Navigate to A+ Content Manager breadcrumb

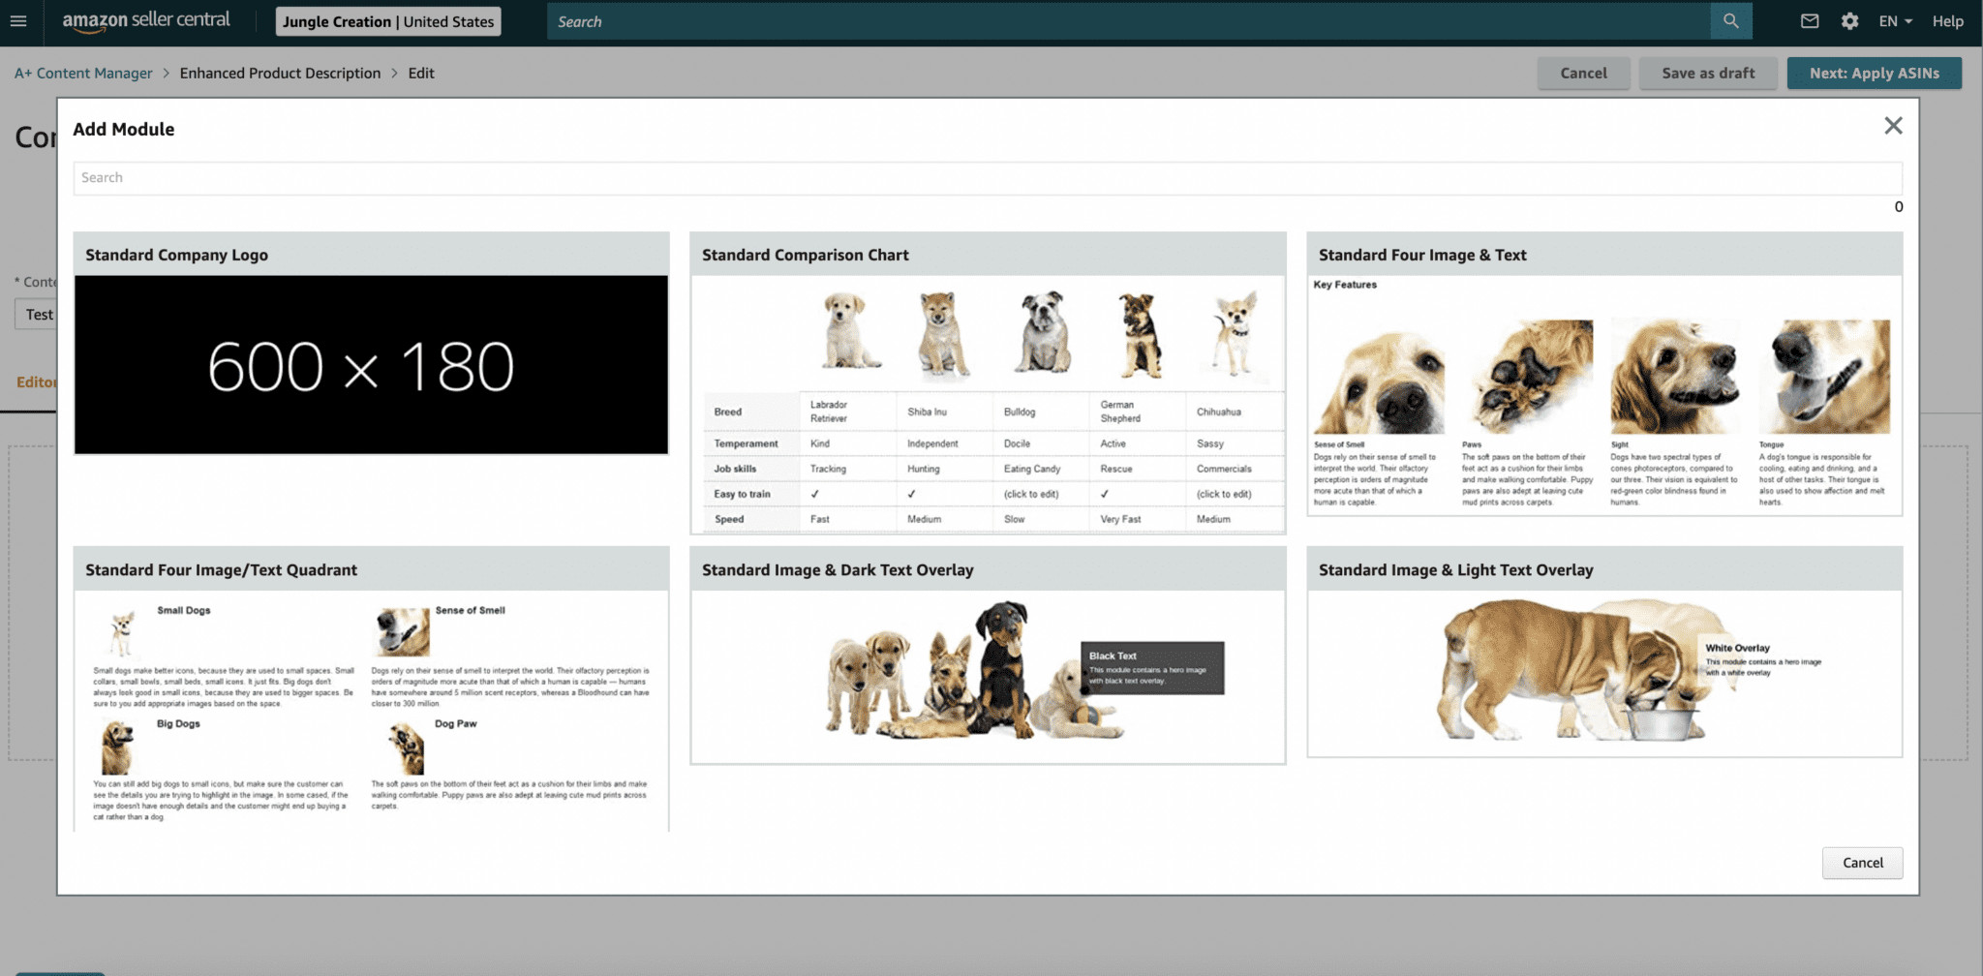[82, 73]
